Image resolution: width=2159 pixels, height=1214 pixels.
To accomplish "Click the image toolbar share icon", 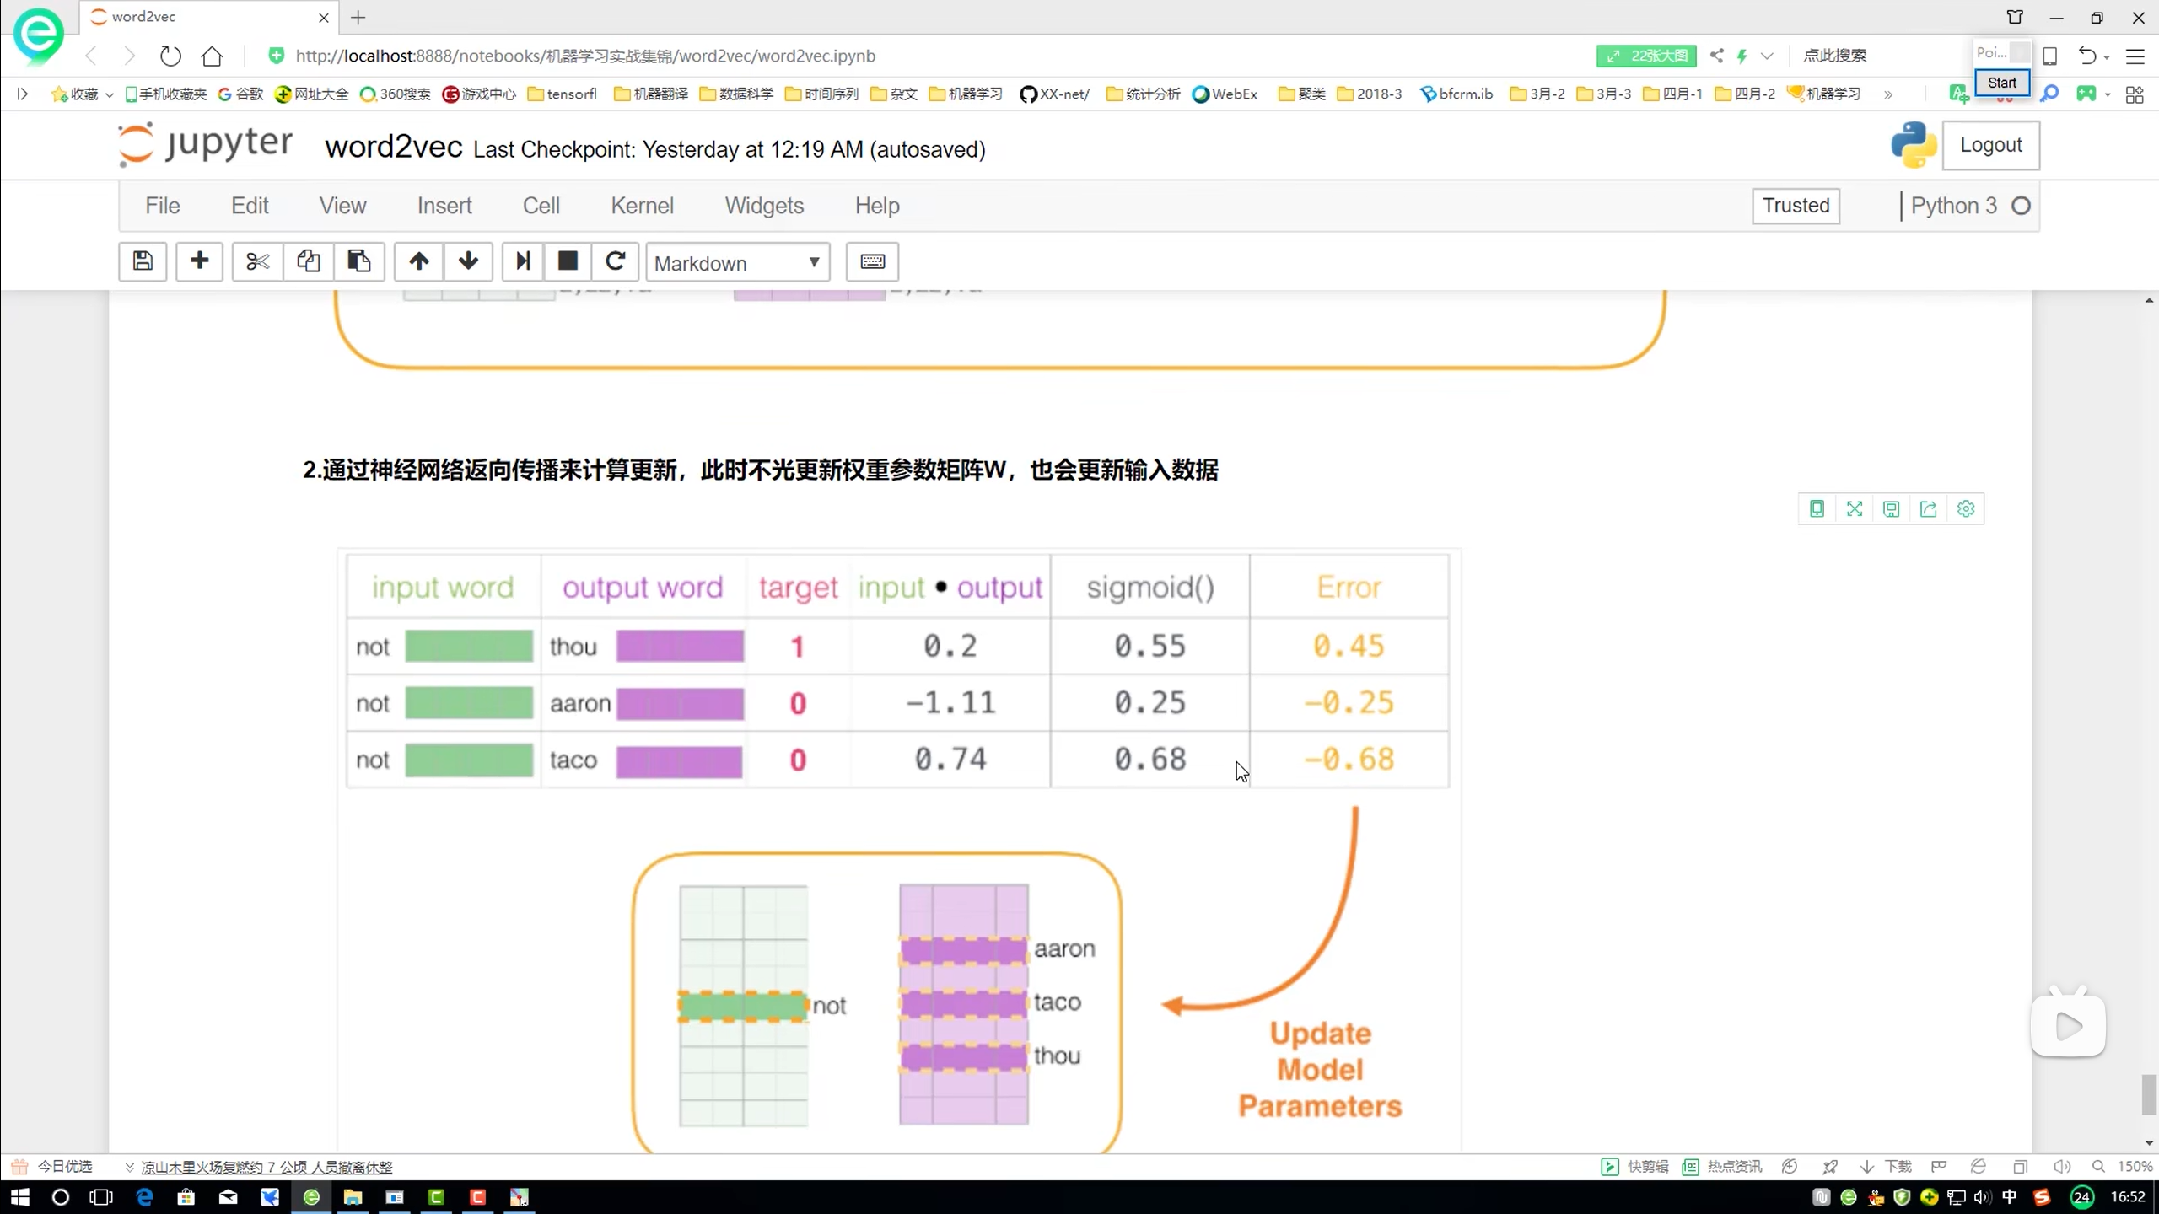I will click(x=1928, y=508).
